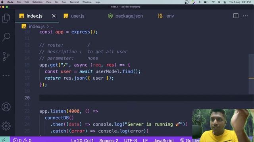Screen dimensions: 254x142
Task: Open the Manage settings gear
Action: tap(6, 126)
